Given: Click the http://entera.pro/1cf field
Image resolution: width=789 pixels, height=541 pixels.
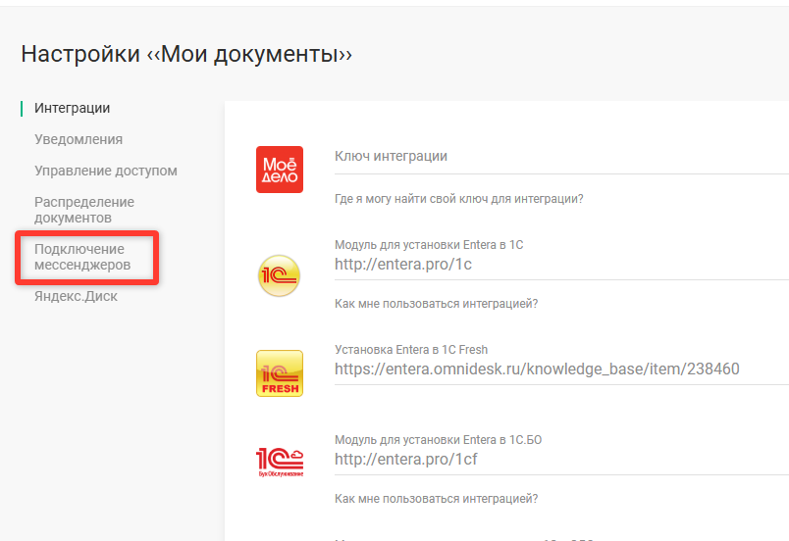Looking at the screenshot, I should [x=561, y=459].
